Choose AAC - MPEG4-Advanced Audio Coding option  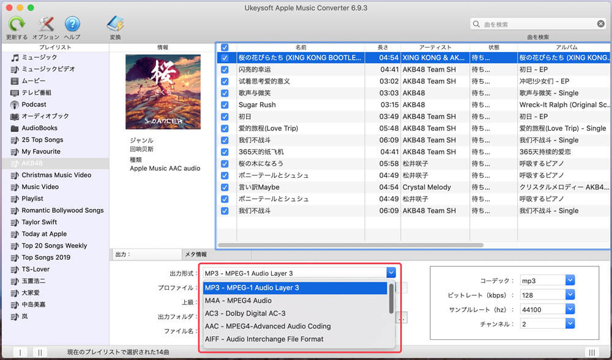click(x=295, y=326)
